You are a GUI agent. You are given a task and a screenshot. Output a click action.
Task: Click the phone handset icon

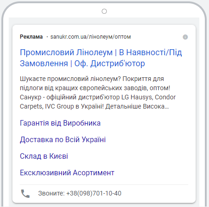tap(25, 194)
